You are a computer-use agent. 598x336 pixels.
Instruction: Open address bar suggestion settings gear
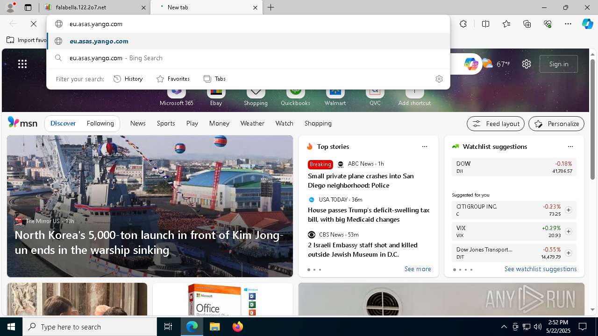point(439,79)
